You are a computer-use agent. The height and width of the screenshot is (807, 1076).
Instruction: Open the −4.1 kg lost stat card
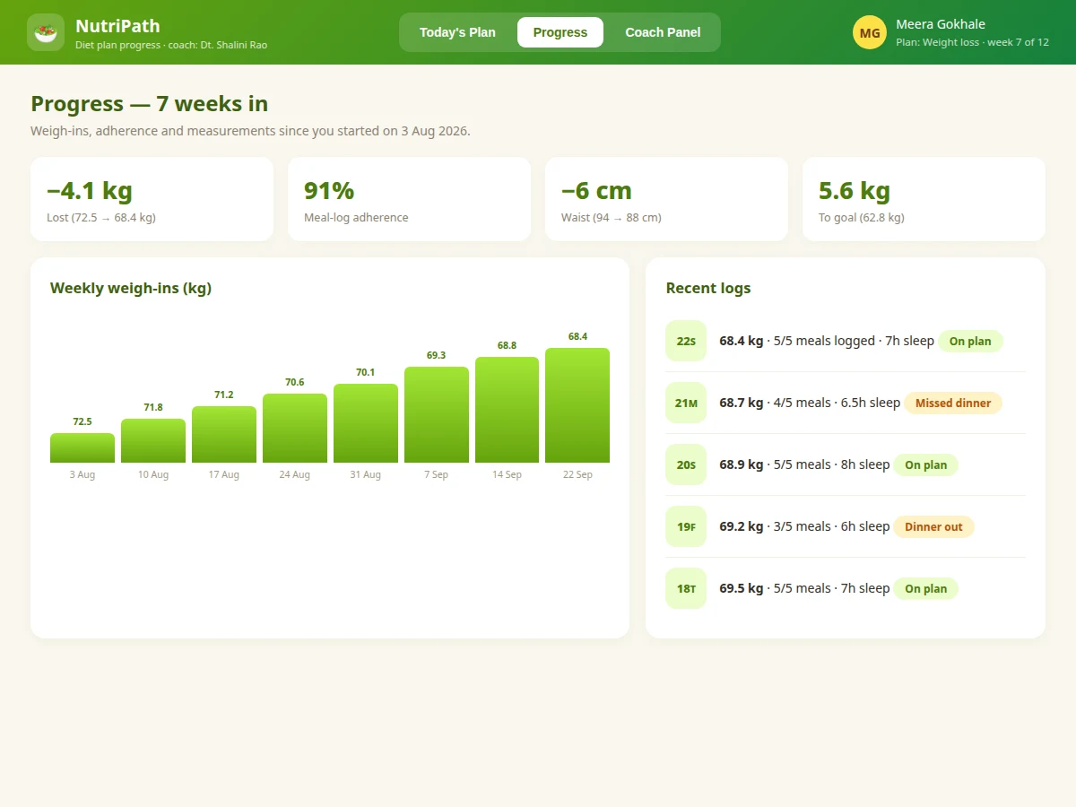[x=152, y=199]
